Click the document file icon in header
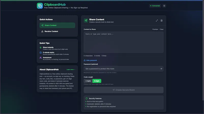Viewport: 204px width, 114px height. click(161, 21)
